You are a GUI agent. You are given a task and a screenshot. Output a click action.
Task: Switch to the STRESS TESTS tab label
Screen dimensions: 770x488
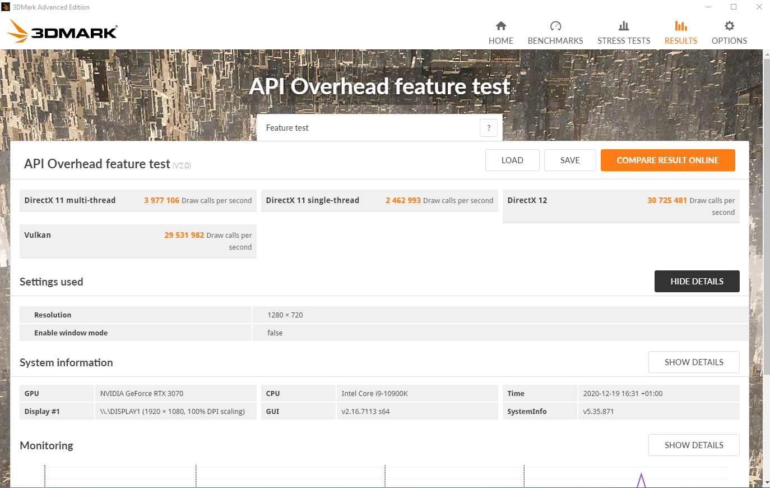coord(624,41)
